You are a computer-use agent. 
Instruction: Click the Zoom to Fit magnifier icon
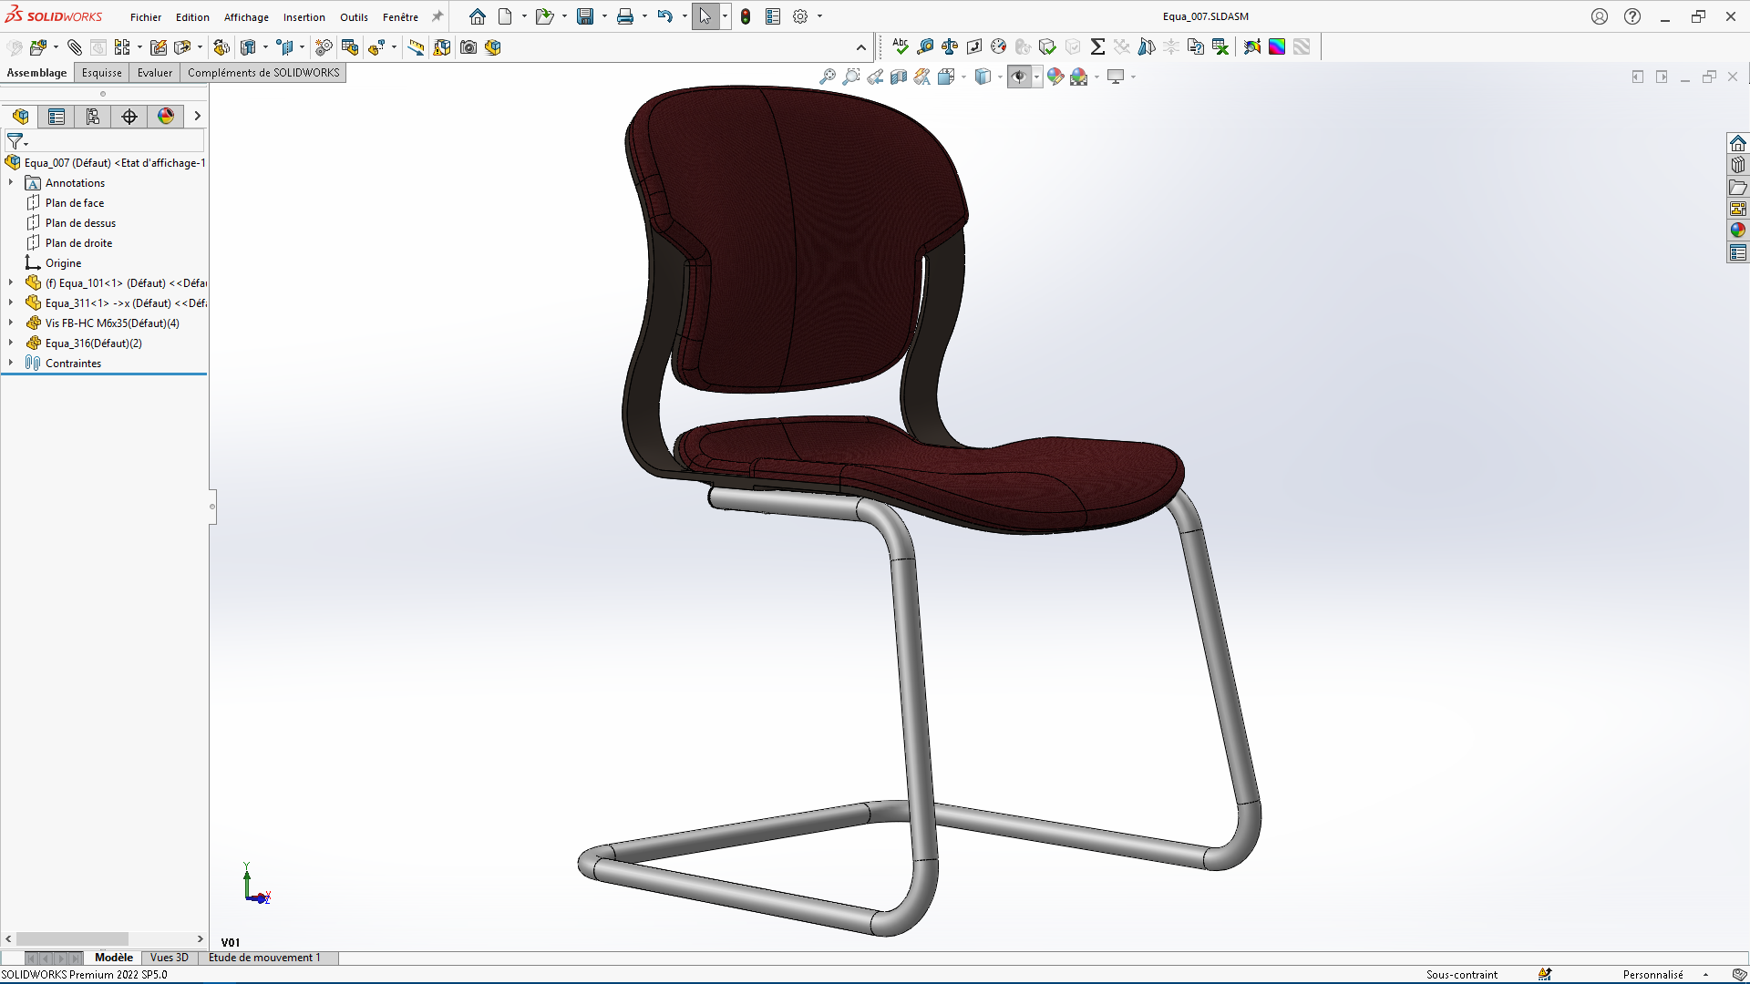click(x=828, y=77)
